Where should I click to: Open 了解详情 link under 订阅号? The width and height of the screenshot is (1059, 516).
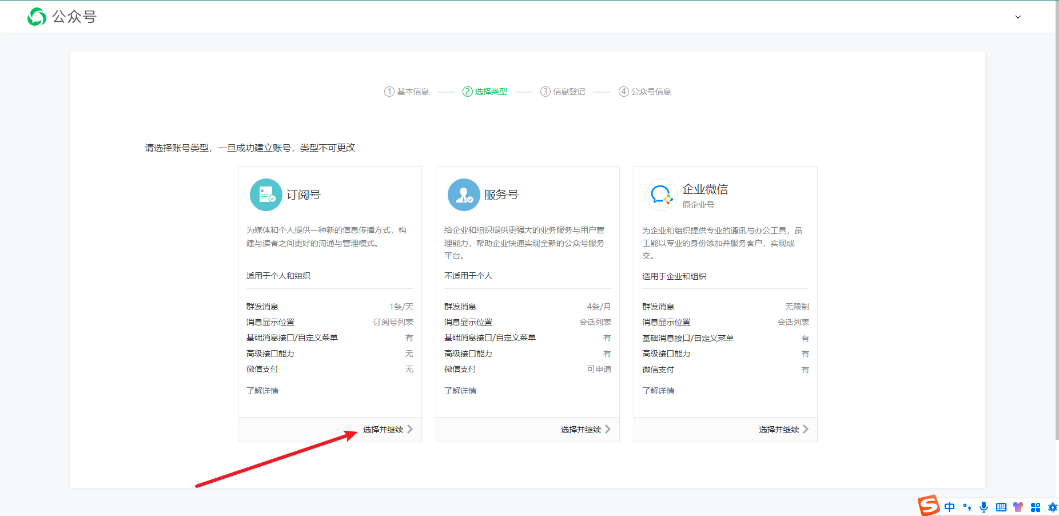pyautogui.click(x=262, y=391)
